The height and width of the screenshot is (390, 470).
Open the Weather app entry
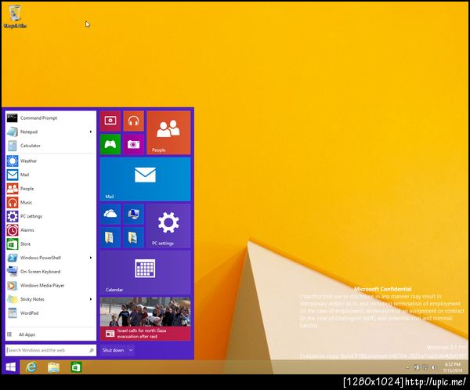[x=50, y=161]
